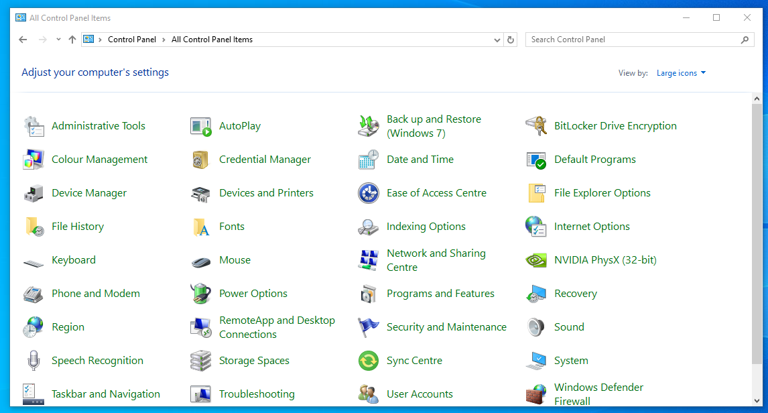Open the Devices and Printers icon
This screenshot has width=768, height=413.
(201, 194)
